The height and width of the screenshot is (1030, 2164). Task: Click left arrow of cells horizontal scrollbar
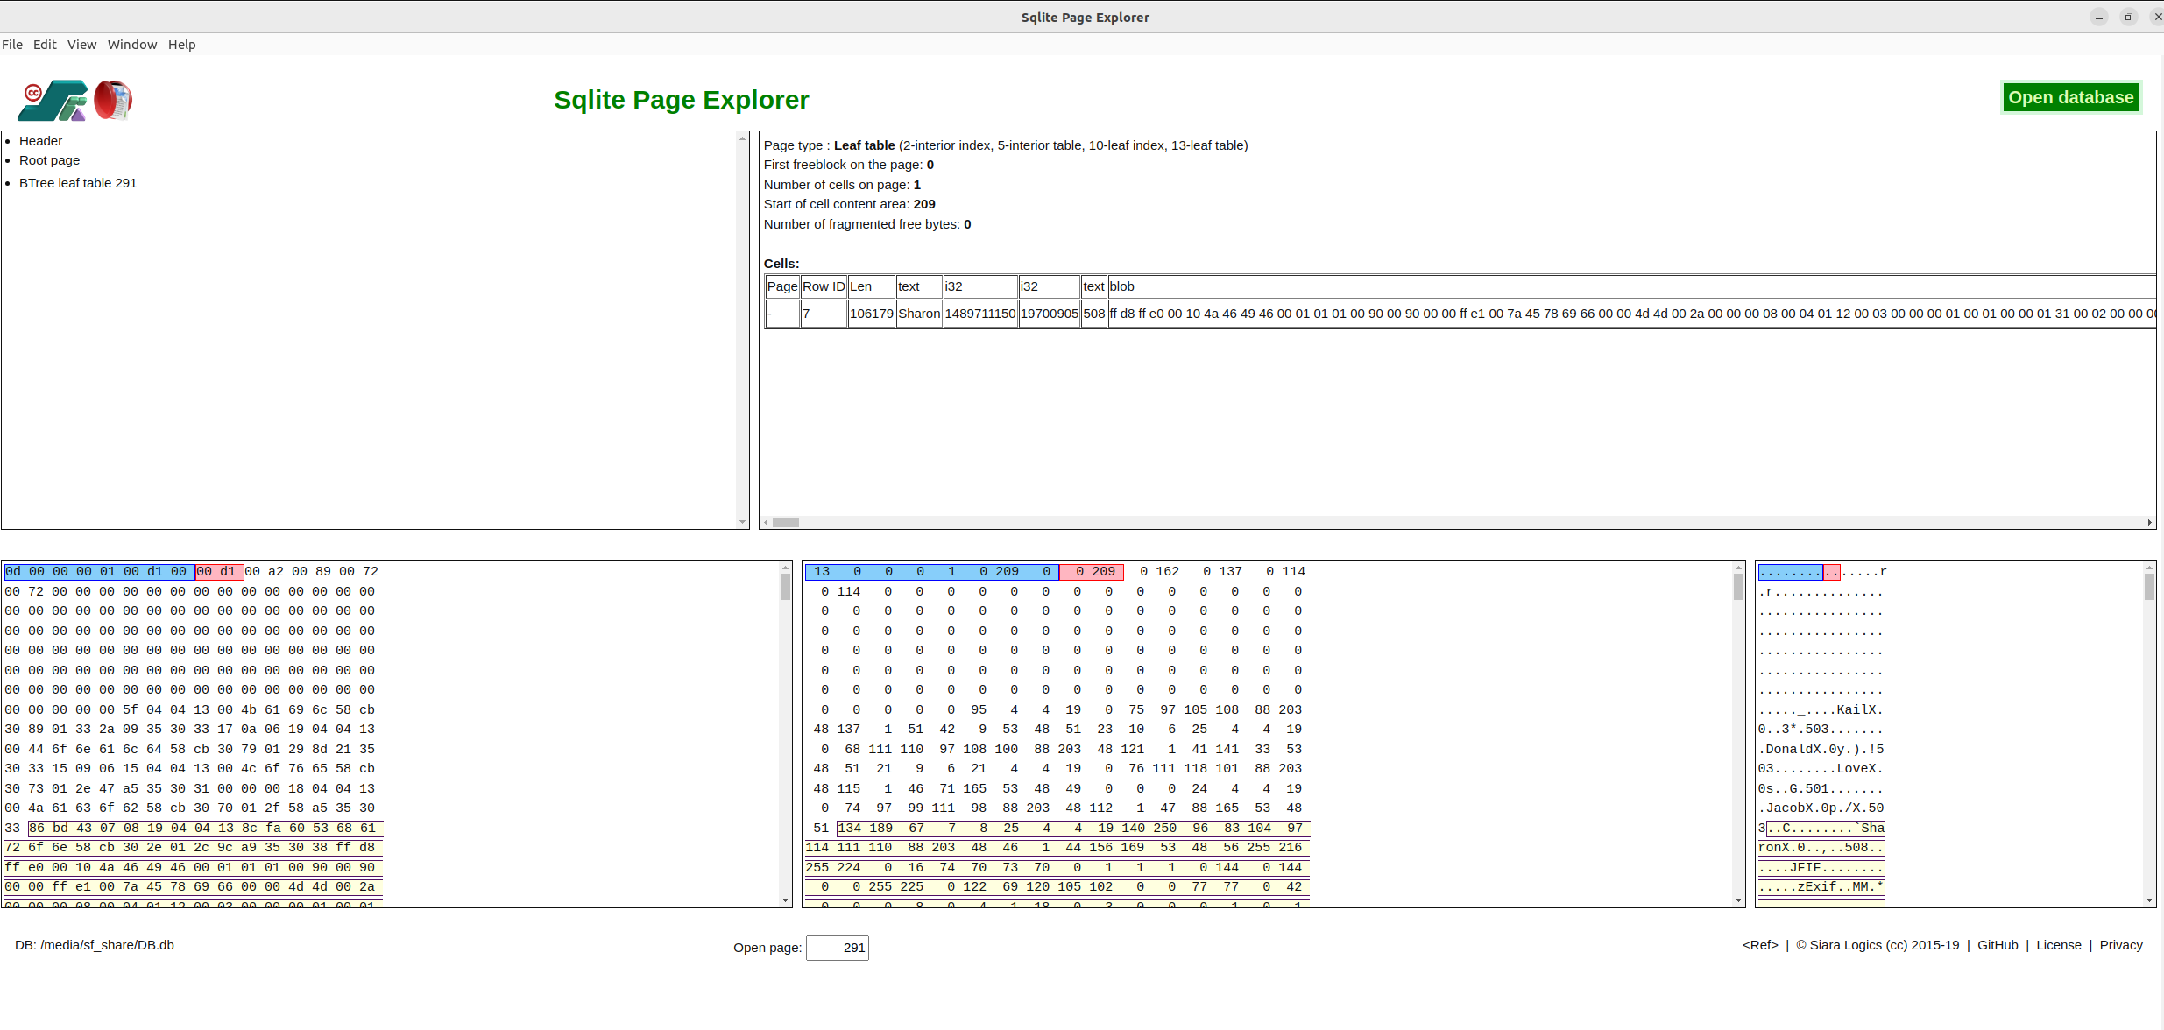(x=766, y=523)
